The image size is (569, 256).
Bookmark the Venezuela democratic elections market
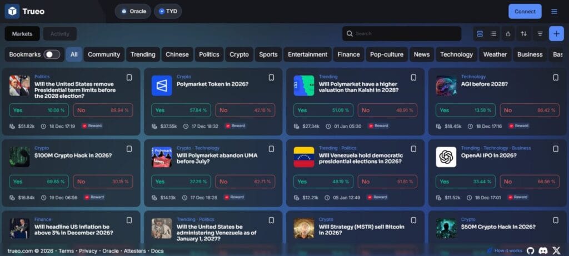413,149
